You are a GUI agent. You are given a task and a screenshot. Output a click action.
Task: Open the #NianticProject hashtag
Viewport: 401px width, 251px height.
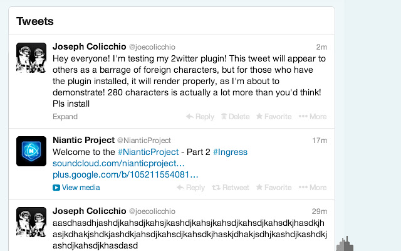click(147, 152)
